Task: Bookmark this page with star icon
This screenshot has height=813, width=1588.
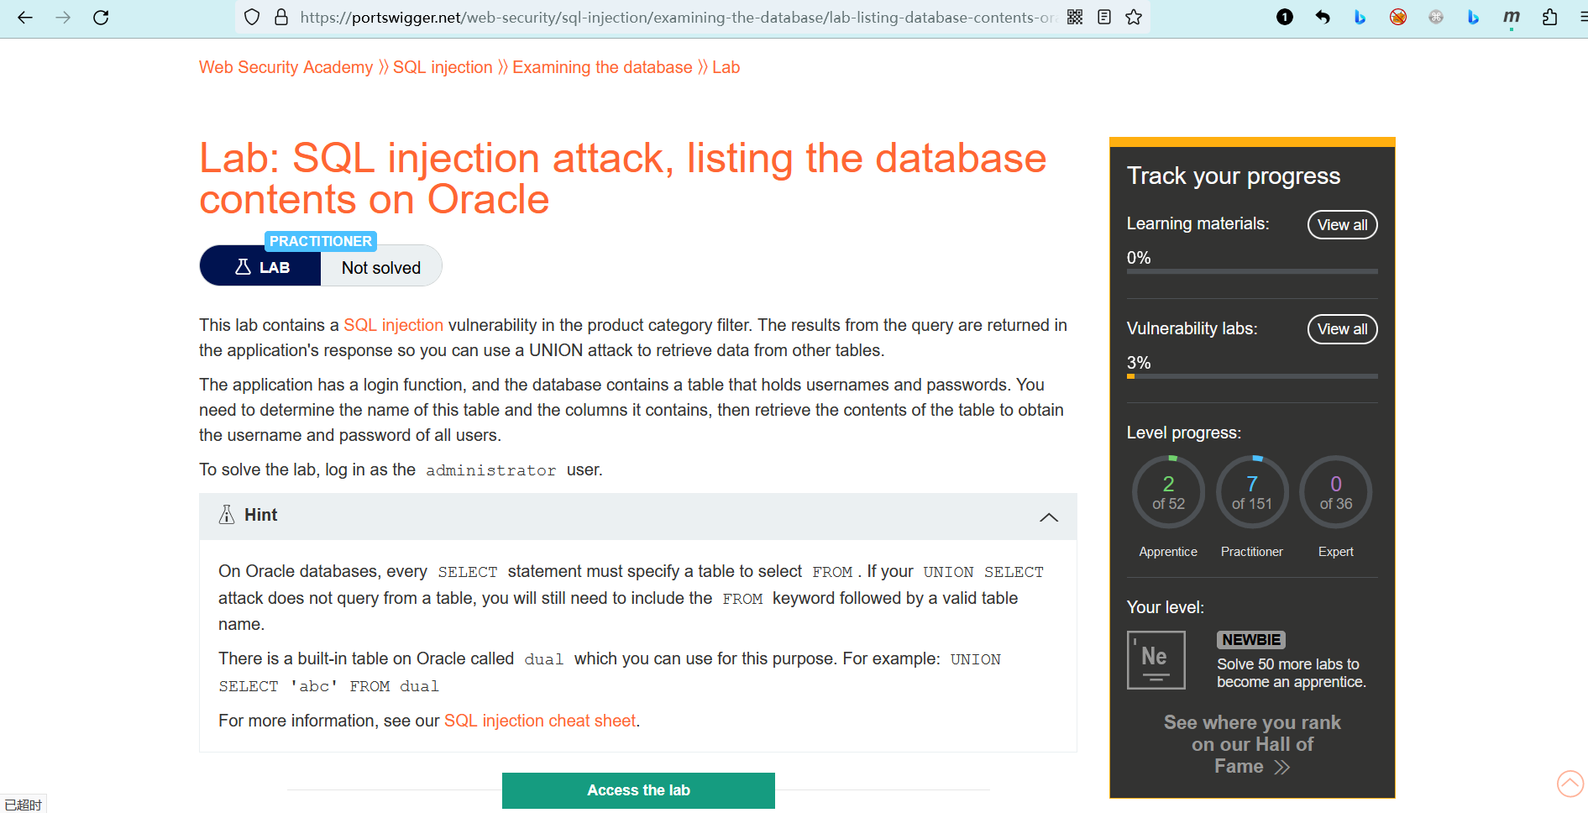Action: click(1134, 17)
